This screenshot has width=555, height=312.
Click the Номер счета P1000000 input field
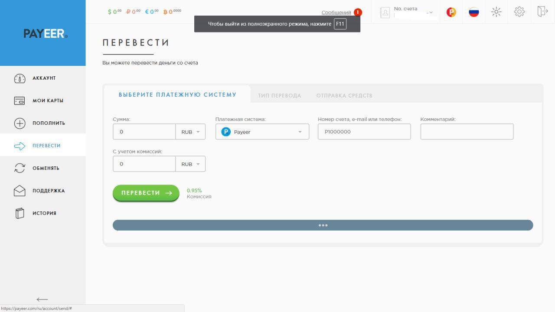point(364,132)
